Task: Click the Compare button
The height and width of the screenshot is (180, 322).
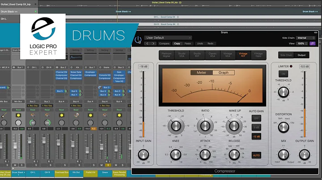Action: click(164, 43)
